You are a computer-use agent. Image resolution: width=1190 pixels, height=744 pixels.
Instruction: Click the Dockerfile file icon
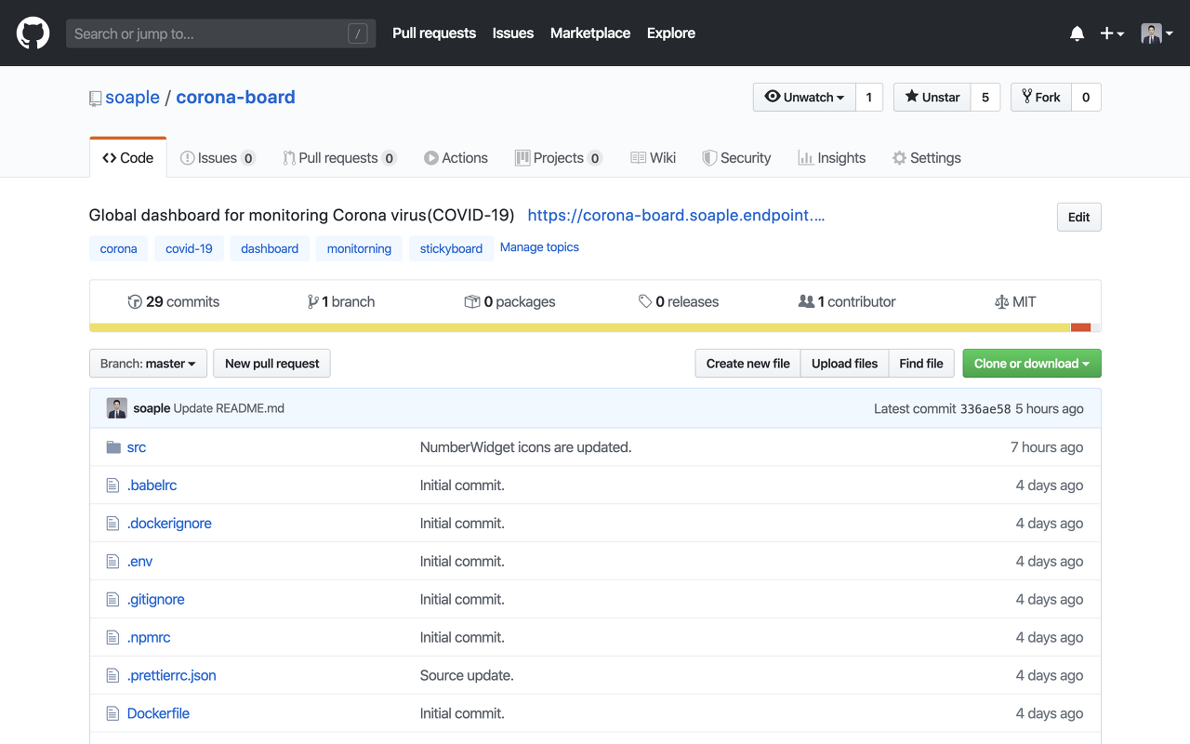113,713
